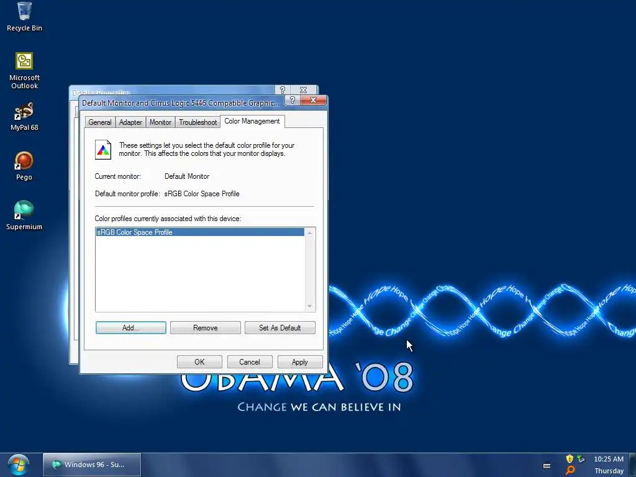The height and width of the screenshot is (477, 636).
Task: Click the help button of Display Properties window
Action: [283, 89]
